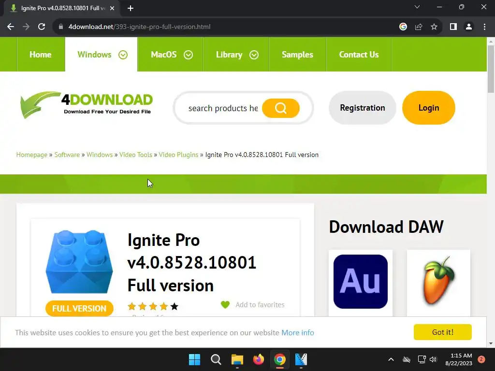Viewport: 495px width, 371px height.
Task: Click Add to favorites text
Action: 260,305
